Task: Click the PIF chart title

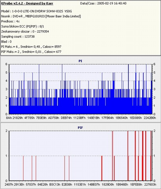Action: 80,128
